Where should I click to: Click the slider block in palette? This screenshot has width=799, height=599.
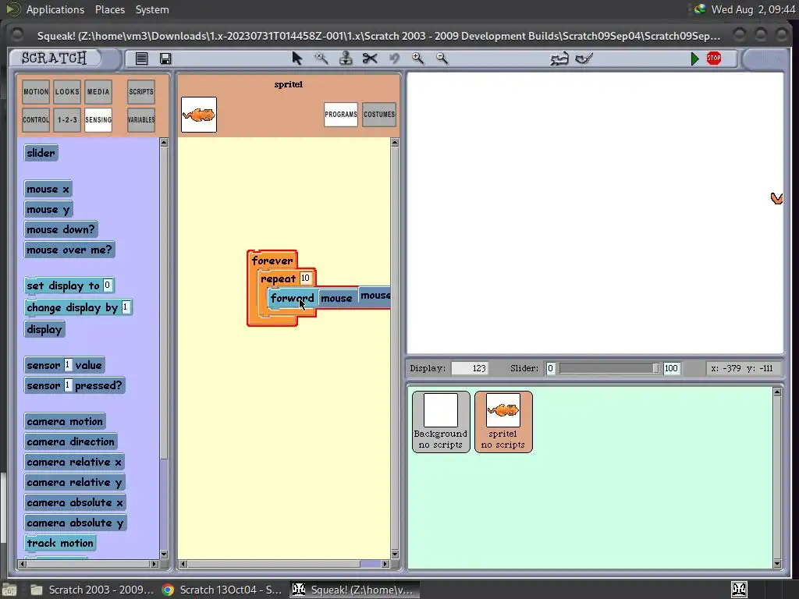pyautogui.click(x=41, y=153)
